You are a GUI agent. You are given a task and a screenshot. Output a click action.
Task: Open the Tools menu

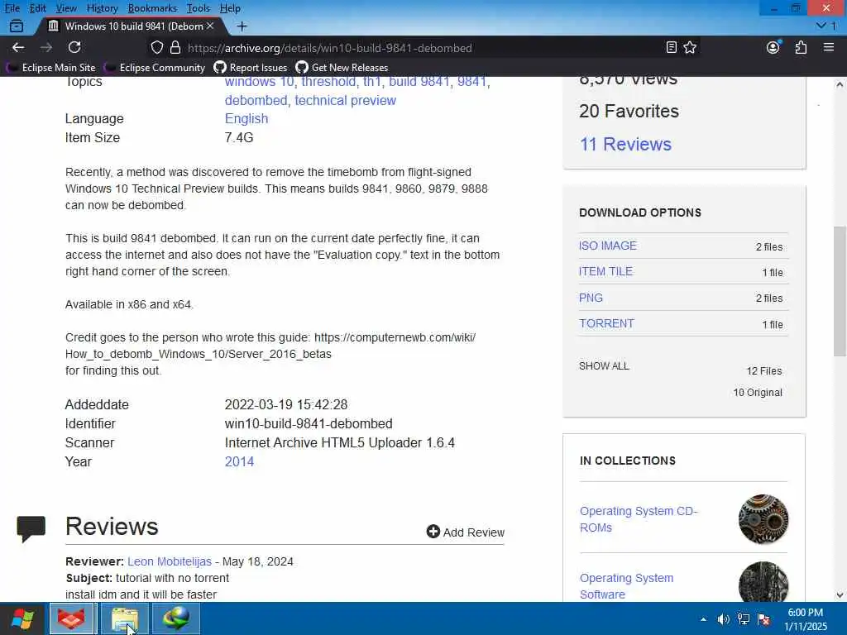[x=199, y=8]
